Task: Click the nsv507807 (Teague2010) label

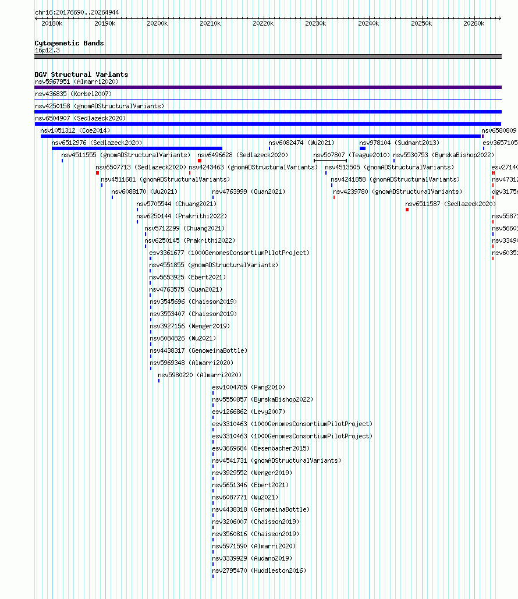Action: coord(352,155)
